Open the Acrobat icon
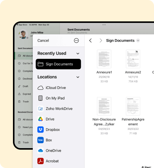Image resolution: width=154 pixels, height=168 pixels. (x=40, y=161)
